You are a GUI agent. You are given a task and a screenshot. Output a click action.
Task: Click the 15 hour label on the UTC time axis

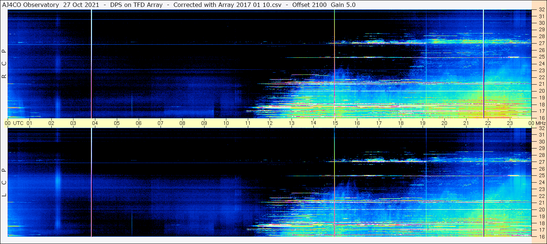[335, 123]
